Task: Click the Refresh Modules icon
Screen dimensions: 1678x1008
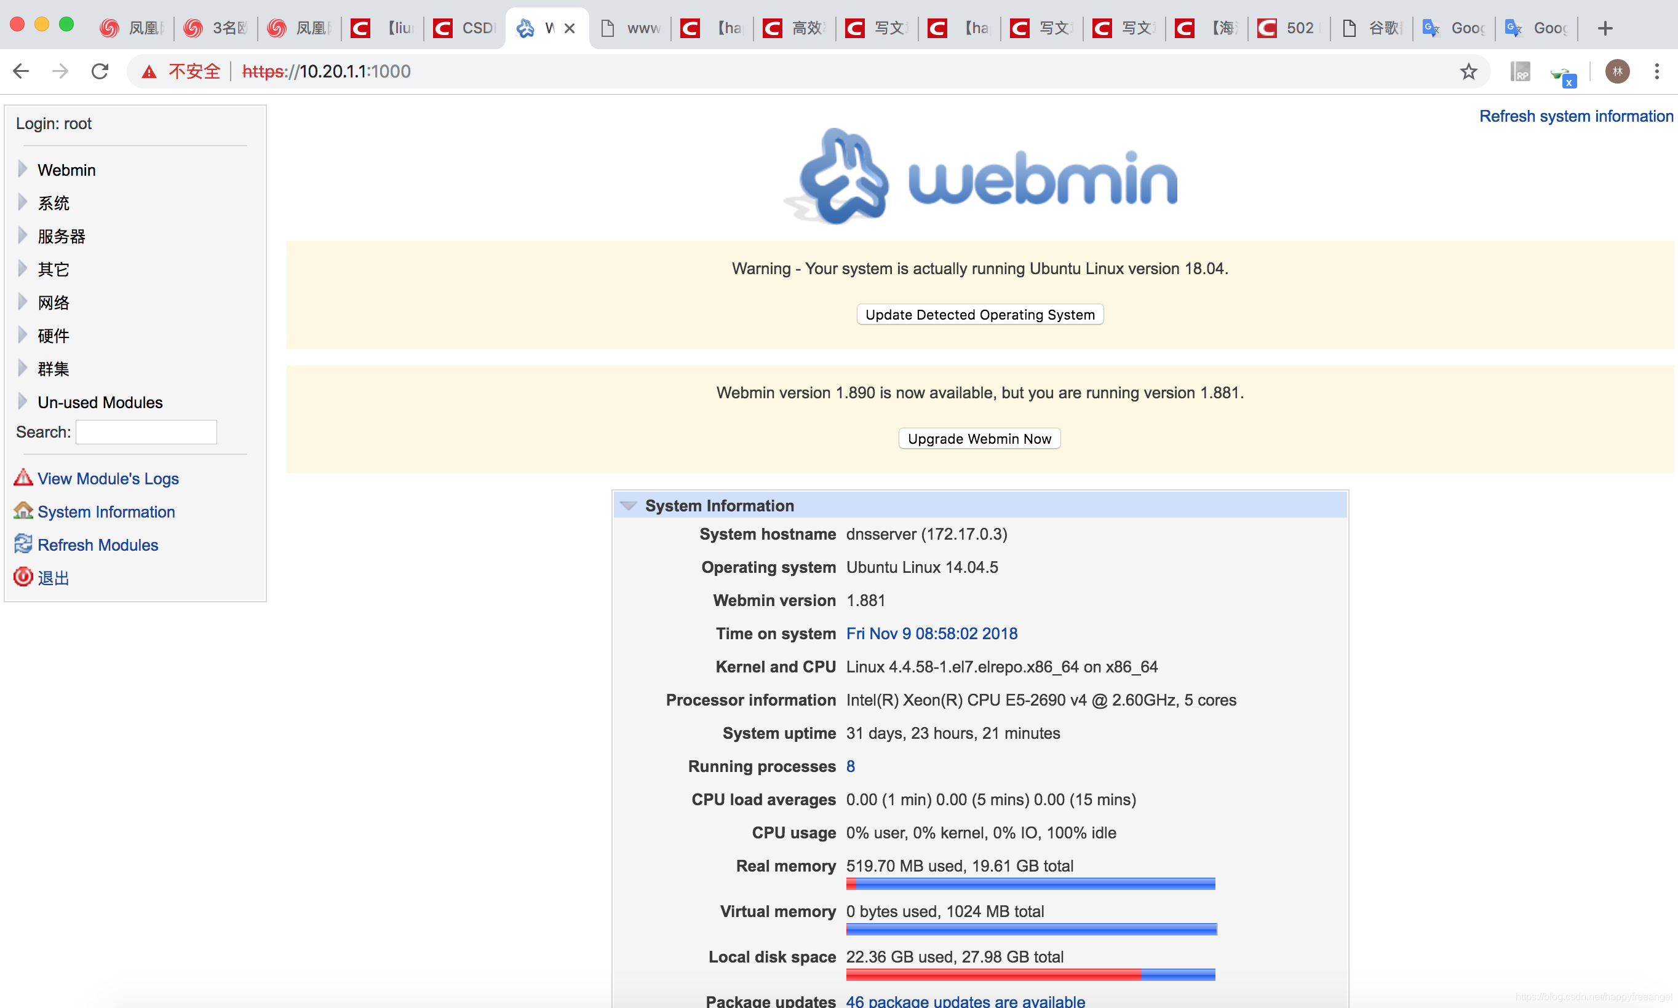Action: (x=23, y=544)
